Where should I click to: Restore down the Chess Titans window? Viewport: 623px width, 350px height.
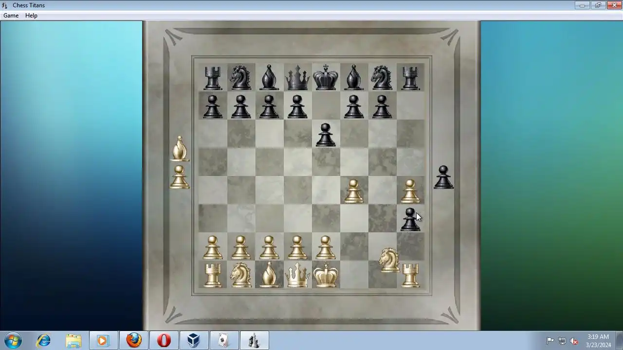click(x=598, y=5)
